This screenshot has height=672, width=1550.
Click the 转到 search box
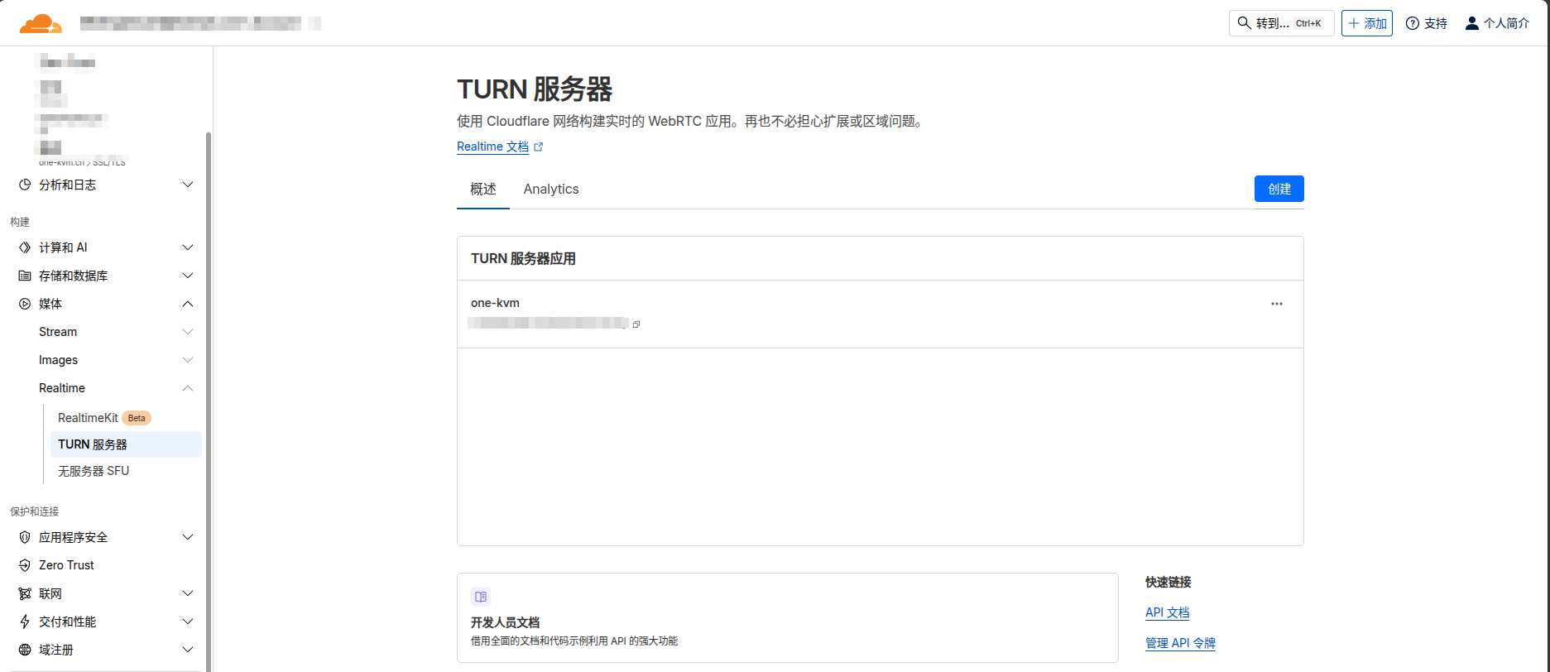[x=1280, y=23]
